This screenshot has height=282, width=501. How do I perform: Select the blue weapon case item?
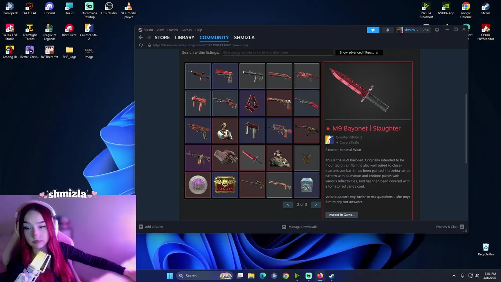pos(306,185)
